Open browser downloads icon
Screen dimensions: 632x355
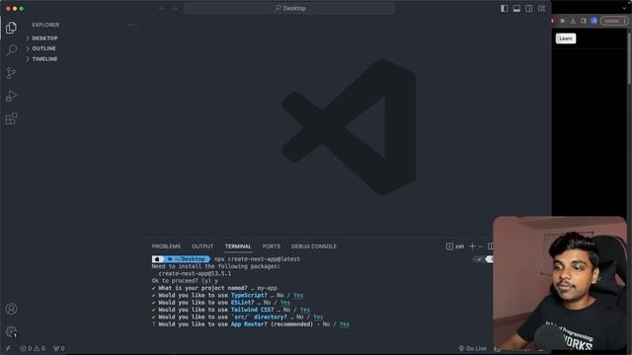[573, 21]
